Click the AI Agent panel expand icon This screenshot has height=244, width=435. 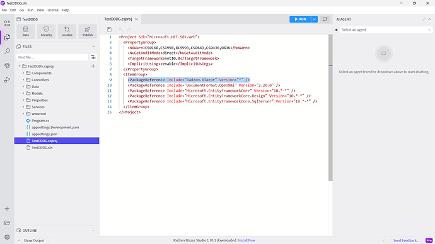[x=424, y=19]
